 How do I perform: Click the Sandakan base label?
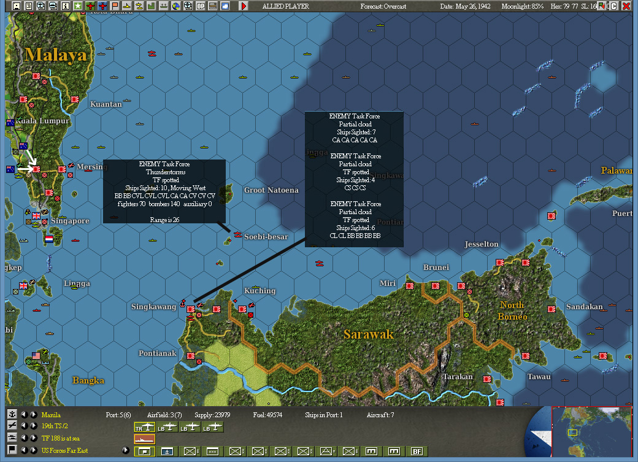584,307
